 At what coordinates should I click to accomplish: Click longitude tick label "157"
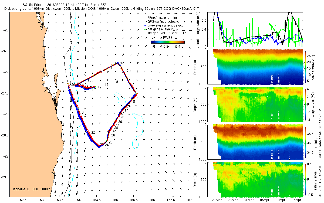(x=189, y=200)
